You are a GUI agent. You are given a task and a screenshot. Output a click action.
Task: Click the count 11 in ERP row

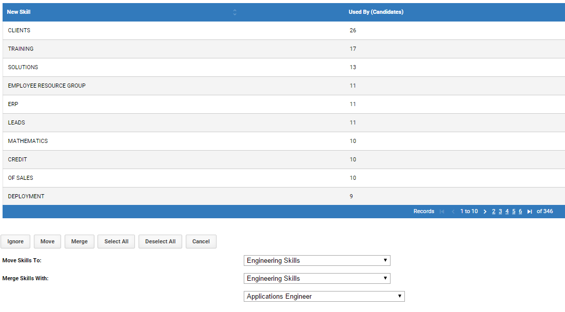[353, 105]
